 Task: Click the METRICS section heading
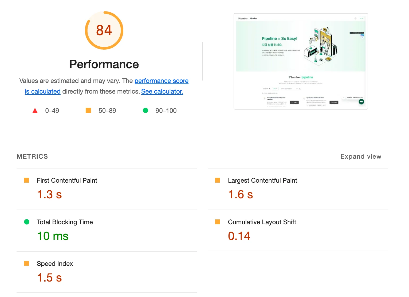pyautogui.click(x=32, y=156)
